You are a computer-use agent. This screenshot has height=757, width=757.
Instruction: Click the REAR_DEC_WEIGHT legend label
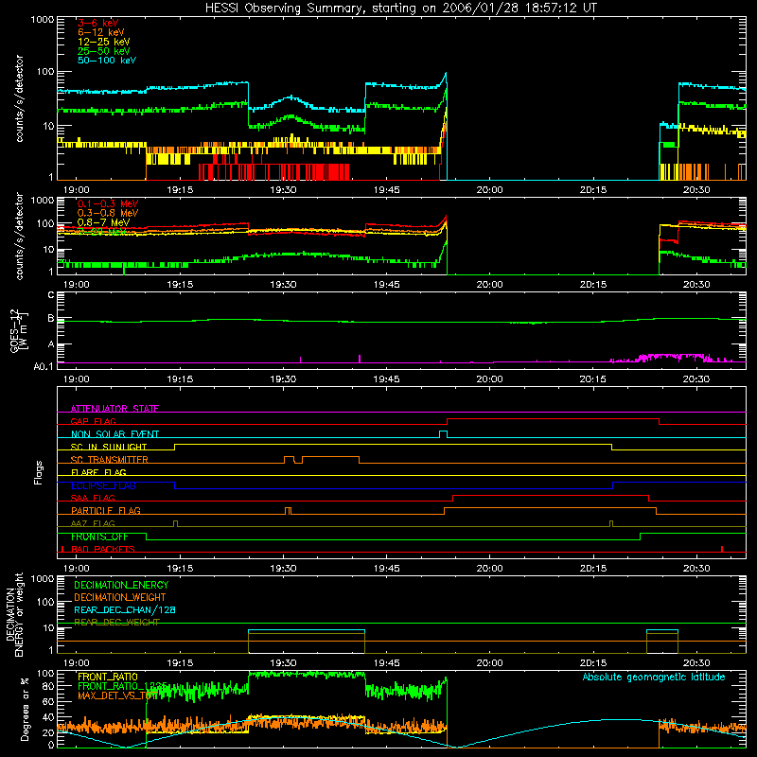pos(116,623)
